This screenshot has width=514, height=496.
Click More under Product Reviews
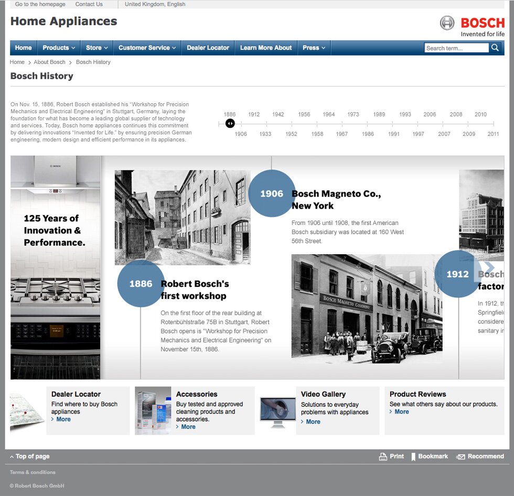point(402,412)
